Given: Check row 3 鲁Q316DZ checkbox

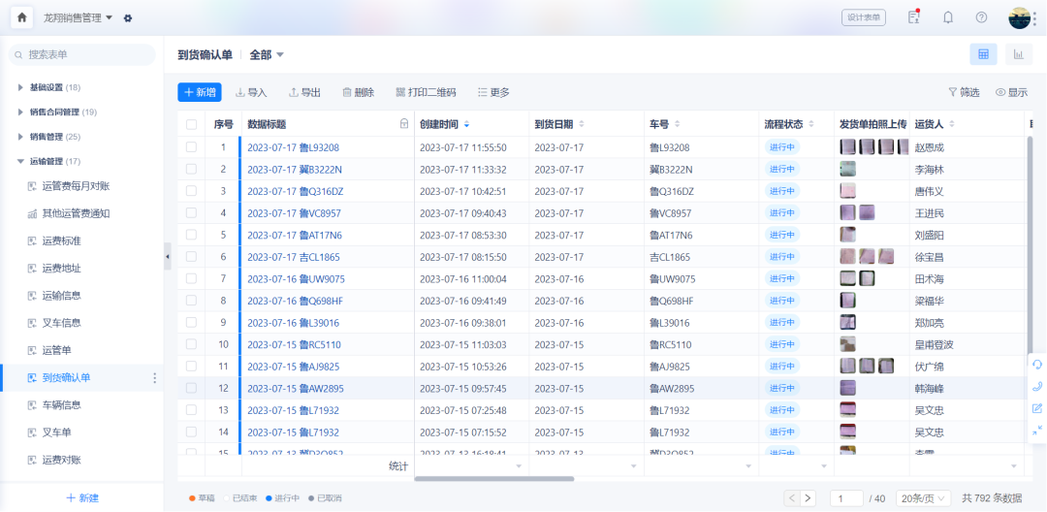Looking at the screenshot, I should click(192, 191).
